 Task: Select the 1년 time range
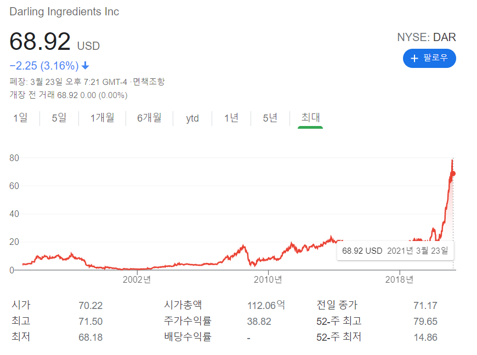click(231, 118)
